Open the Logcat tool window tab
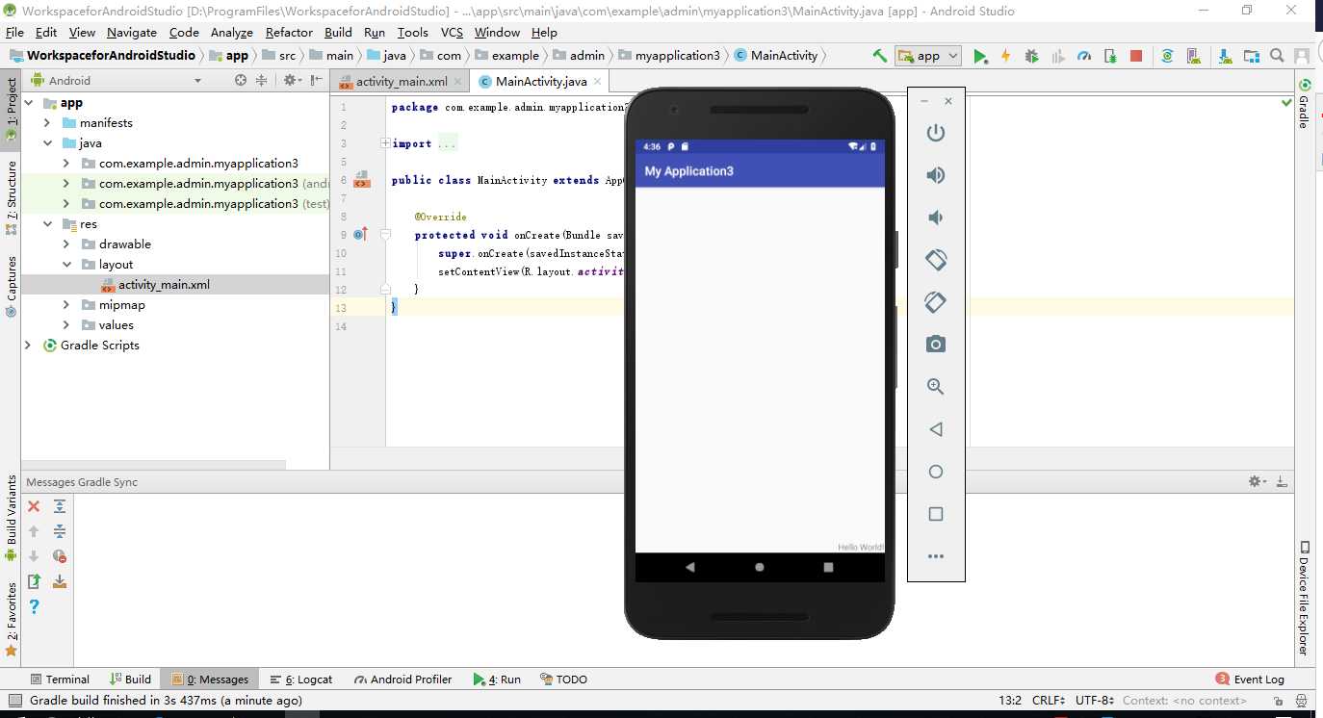This screenshot has height=718, width=1323. point(301,680)
